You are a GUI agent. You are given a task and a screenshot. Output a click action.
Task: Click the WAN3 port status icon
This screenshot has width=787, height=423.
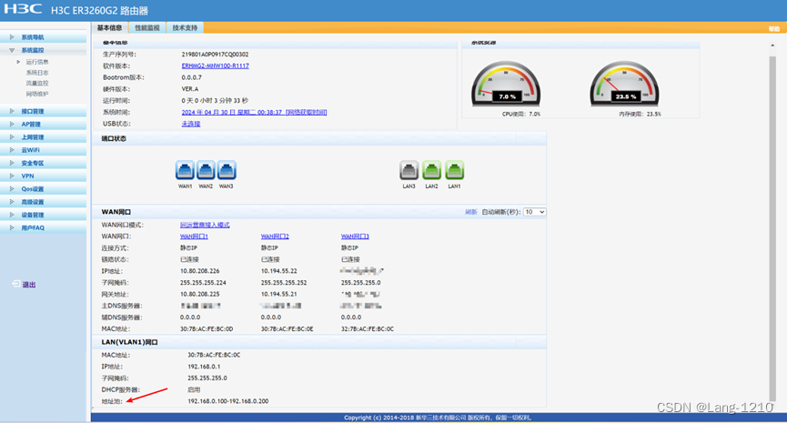(227, 170)
